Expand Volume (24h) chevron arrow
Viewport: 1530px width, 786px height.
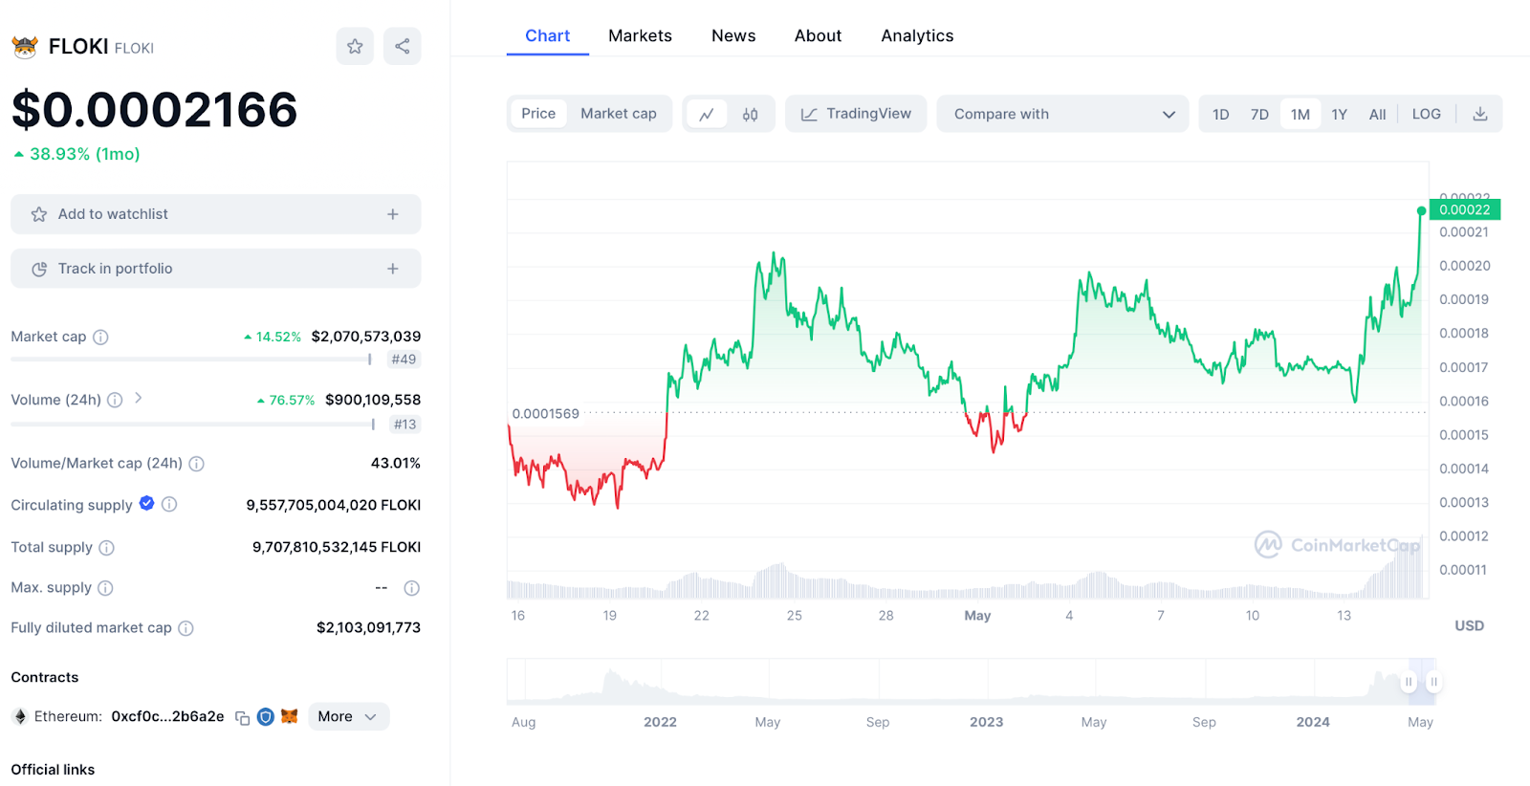tap(139, 398)
